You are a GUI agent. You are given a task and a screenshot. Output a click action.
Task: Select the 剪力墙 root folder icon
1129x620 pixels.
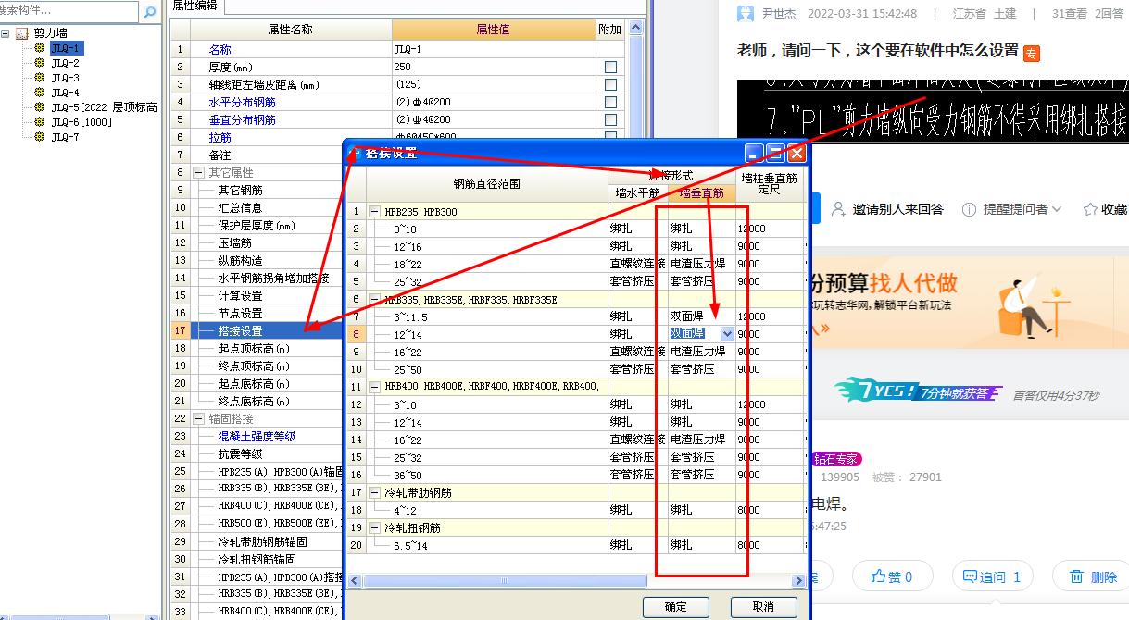(22, 33)
